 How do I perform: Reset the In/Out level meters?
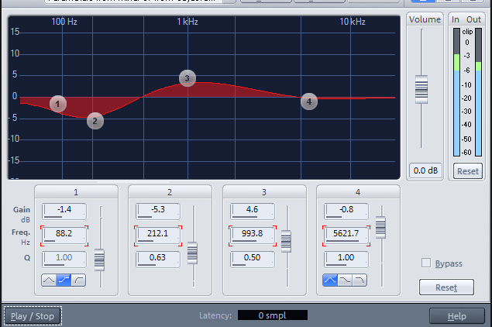point(468,171)
